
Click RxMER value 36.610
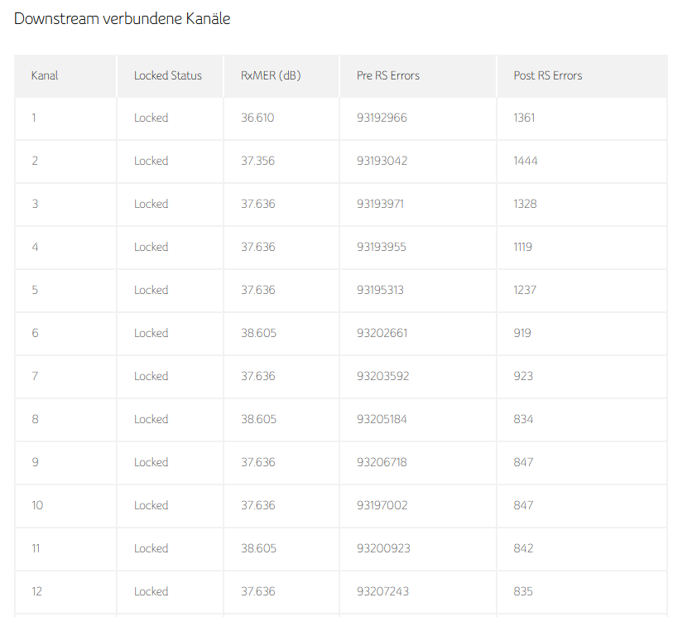click(257, 118)
